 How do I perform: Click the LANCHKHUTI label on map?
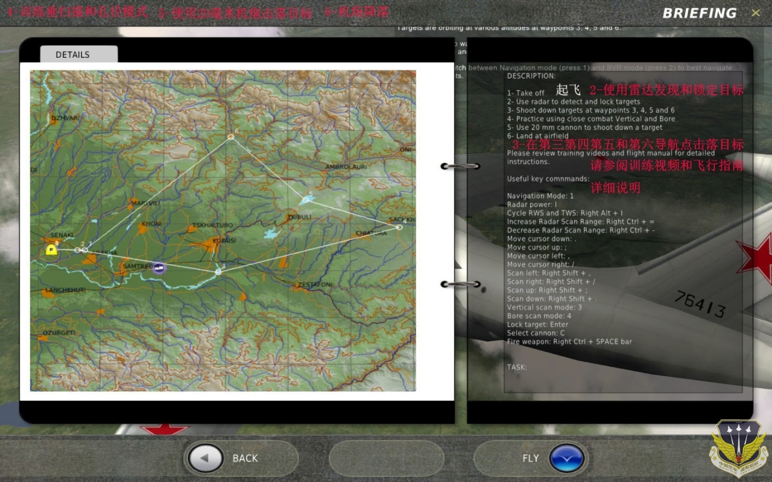tap(65, 290)
